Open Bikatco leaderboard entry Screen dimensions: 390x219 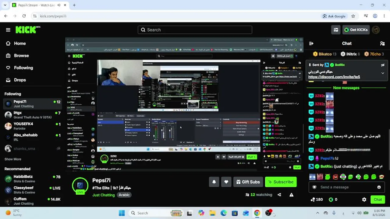point(324,54)
